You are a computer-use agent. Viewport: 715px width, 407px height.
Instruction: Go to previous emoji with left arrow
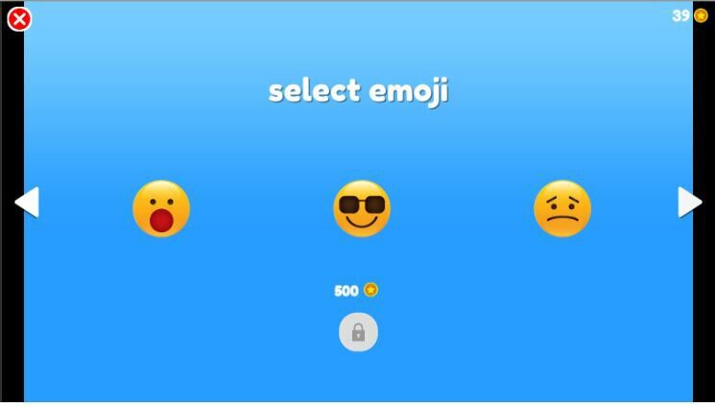click(27, 202)
